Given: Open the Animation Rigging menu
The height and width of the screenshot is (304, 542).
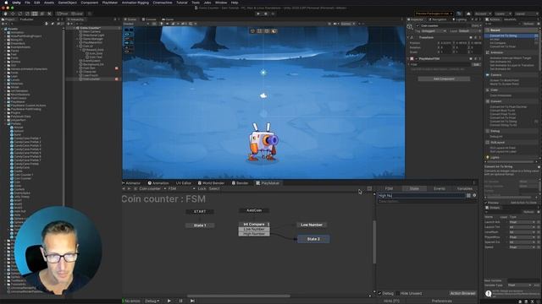Looking at the screenshot, I should click(x=135, y=3).
